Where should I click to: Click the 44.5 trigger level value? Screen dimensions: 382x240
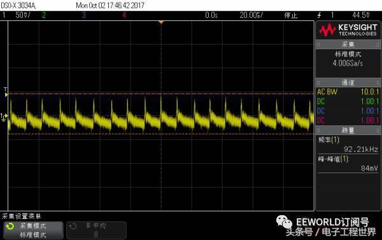[361, 15]
